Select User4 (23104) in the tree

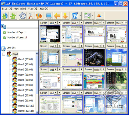point(25,75)
